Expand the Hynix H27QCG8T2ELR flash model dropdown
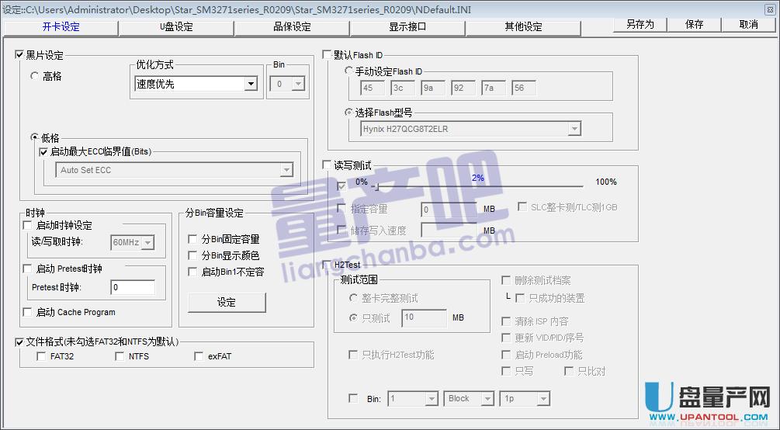Viewport: 780px width, 430px height. 574,129
